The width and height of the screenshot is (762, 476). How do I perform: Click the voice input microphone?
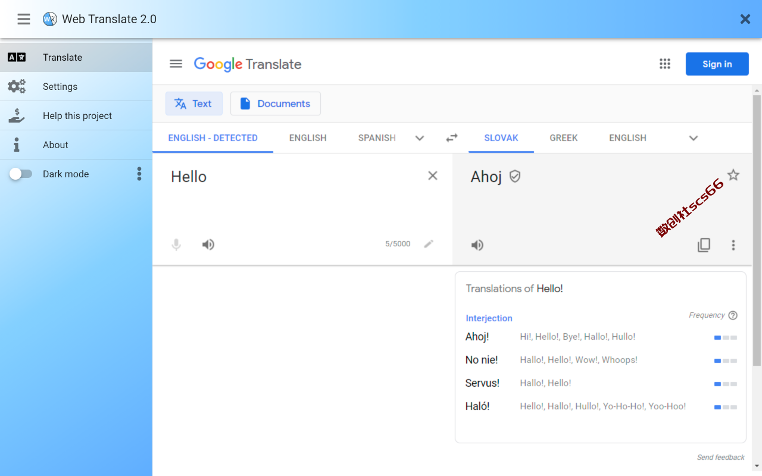[176, 245]
